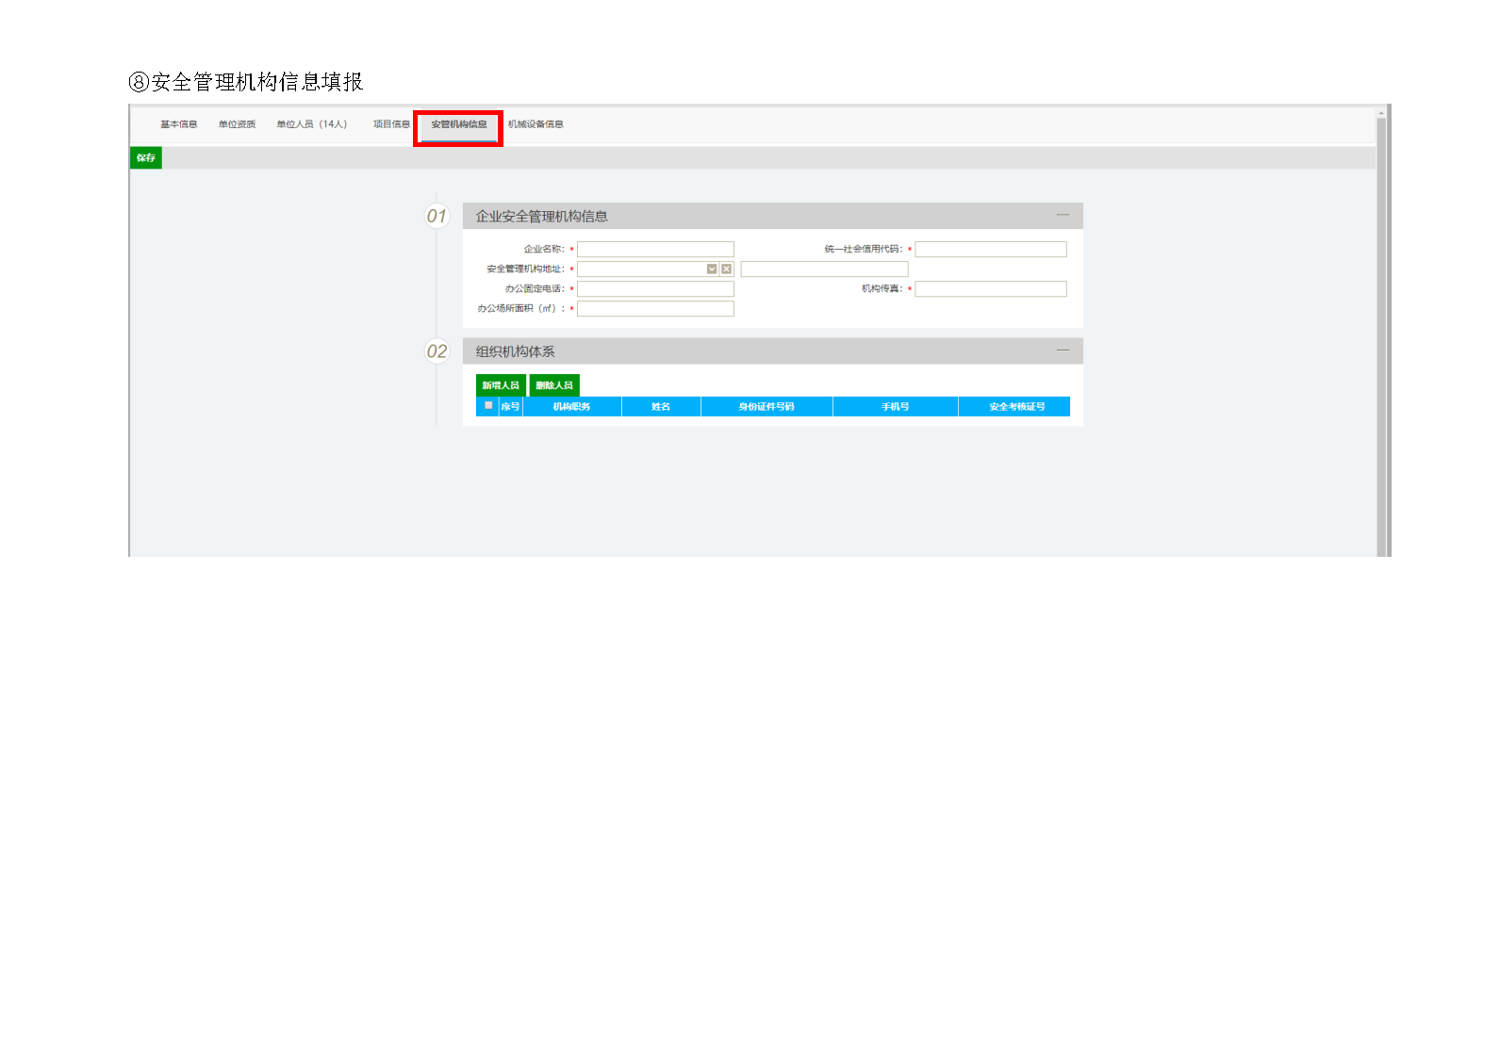Click the 统一社会信用代码 input field

coord(990,250)
